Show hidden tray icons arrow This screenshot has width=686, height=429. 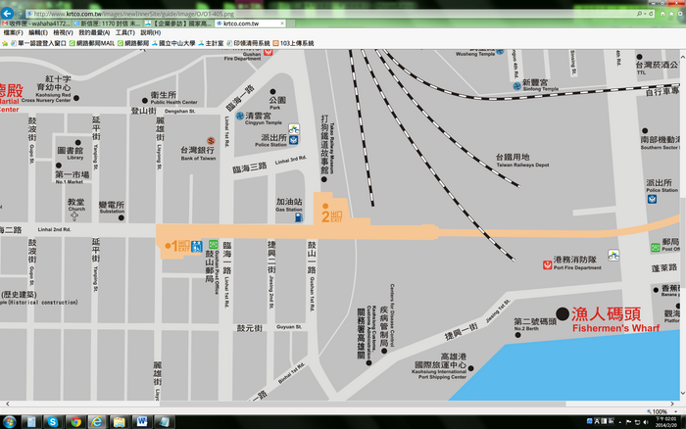[620, 422]
